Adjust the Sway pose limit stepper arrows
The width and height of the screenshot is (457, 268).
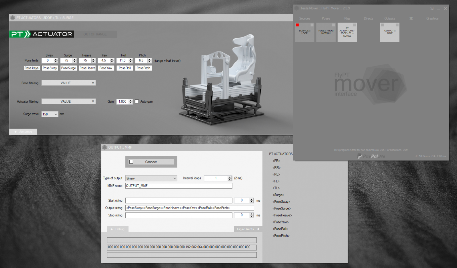[56, 61]
